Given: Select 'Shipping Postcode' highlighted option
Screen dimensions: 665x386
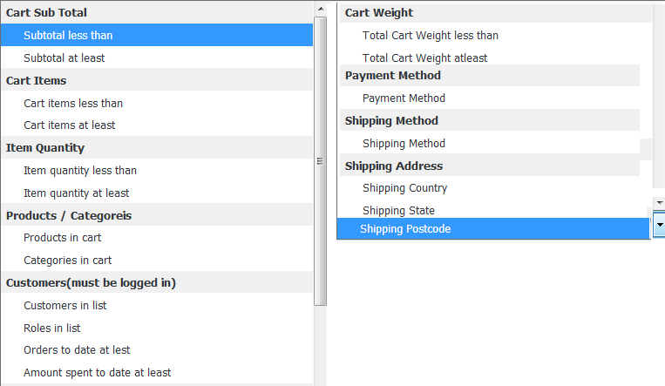Looking at the screenshot, I should pos(492,228).
